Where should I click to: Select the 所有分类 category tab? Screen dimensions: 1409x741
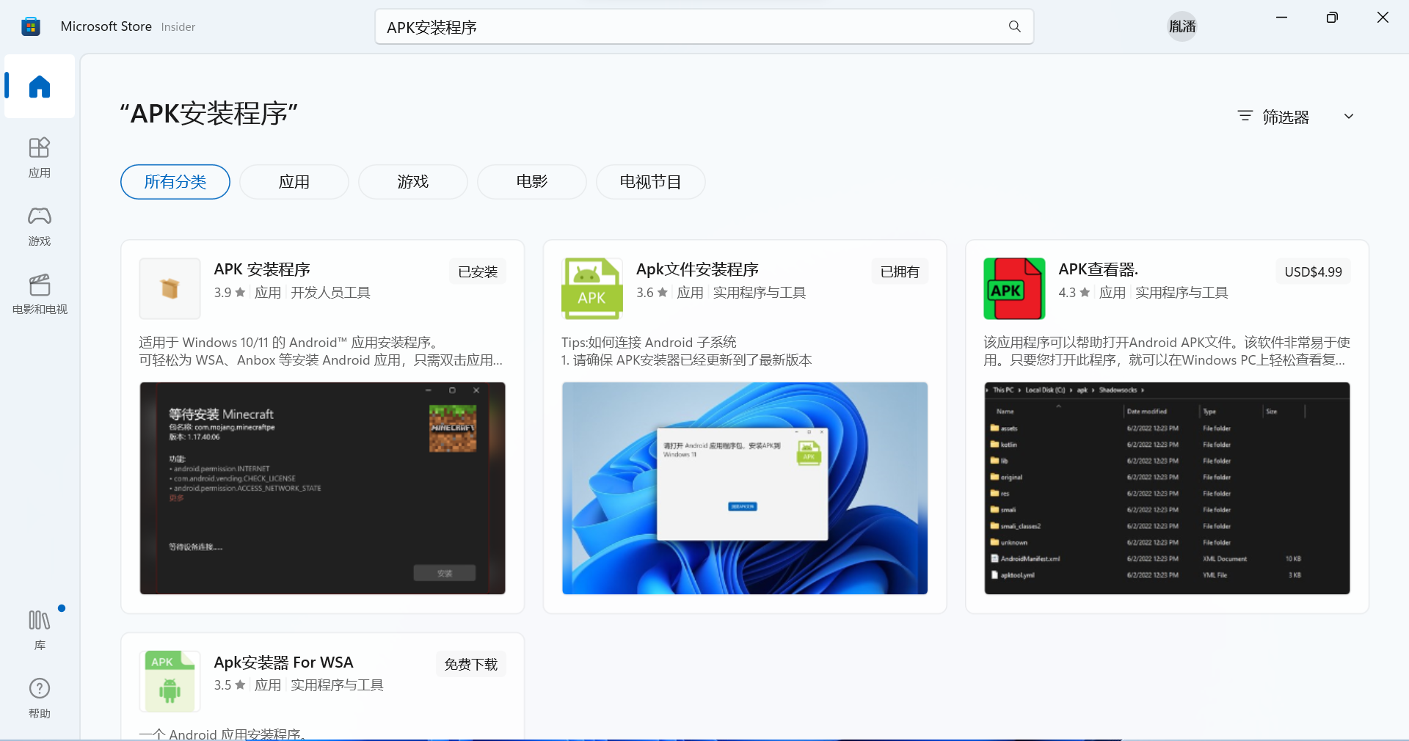coord(175,182)
